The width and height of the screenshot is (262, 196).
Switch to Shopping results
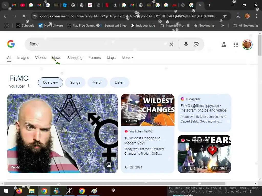click(x=75, y=58)
